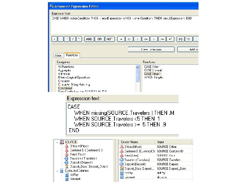This screenshot has width=246, height=184.
Task: Insert the 'x' quoted string operator
Action: click(189, 39)
